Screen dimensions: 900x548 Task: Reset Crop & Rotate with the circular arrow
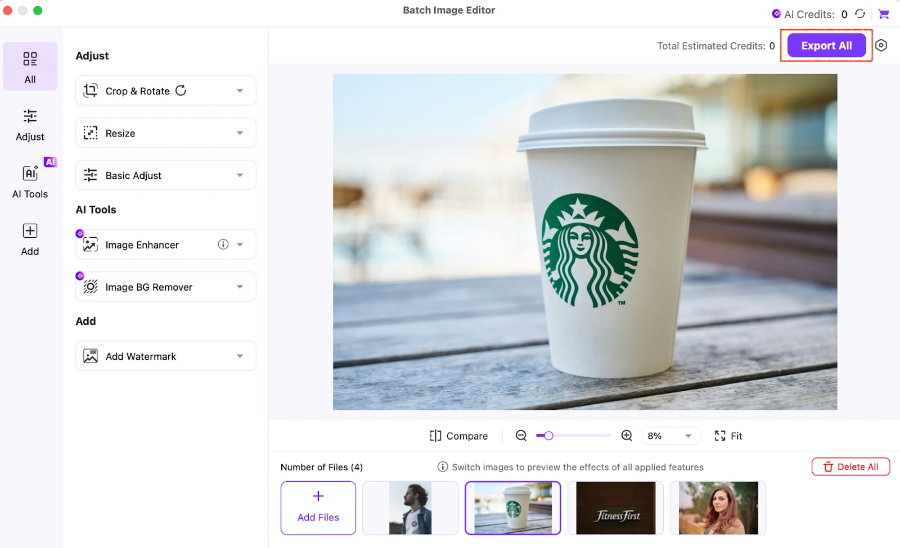coord(181,90)
